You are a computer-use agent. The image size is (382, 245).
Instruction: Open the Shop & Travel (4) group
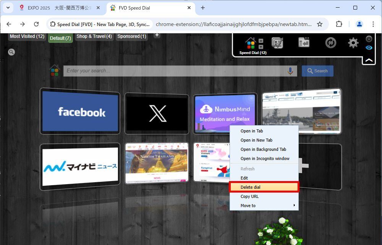94,36
